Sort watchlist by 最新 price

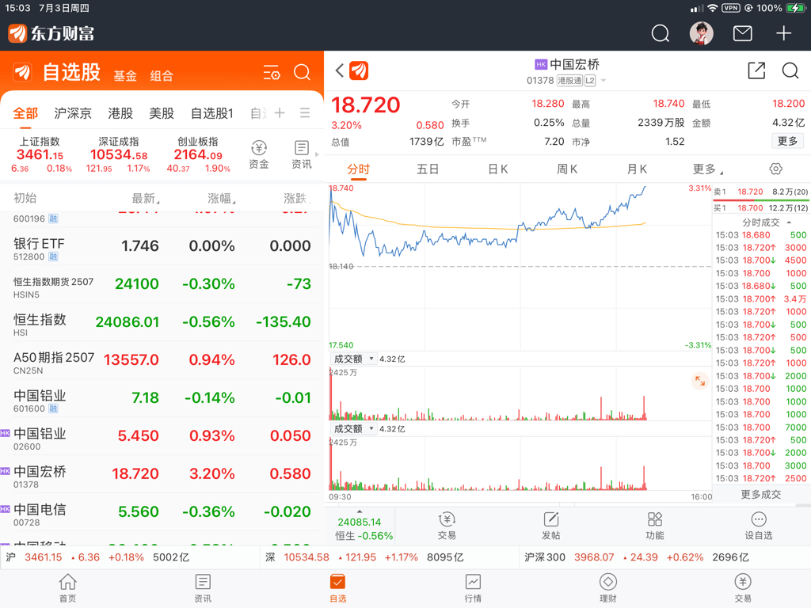(x=146, y=199)
